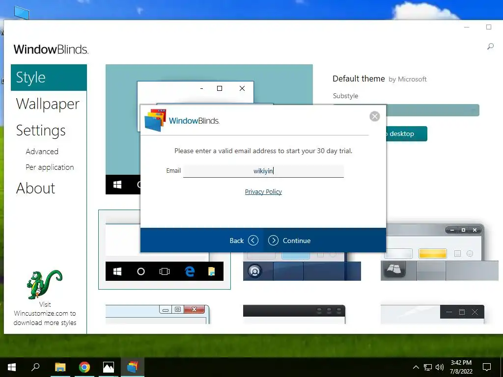The width and height of the screenshot is (503, 377).
Task: Click the file explorer icon in thumbnail
Action: (211, 271)
